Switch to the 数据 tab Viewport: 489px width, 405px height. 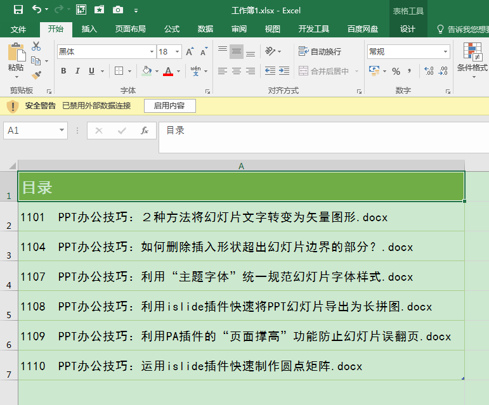pyautogui.click(x=205, y=29)
